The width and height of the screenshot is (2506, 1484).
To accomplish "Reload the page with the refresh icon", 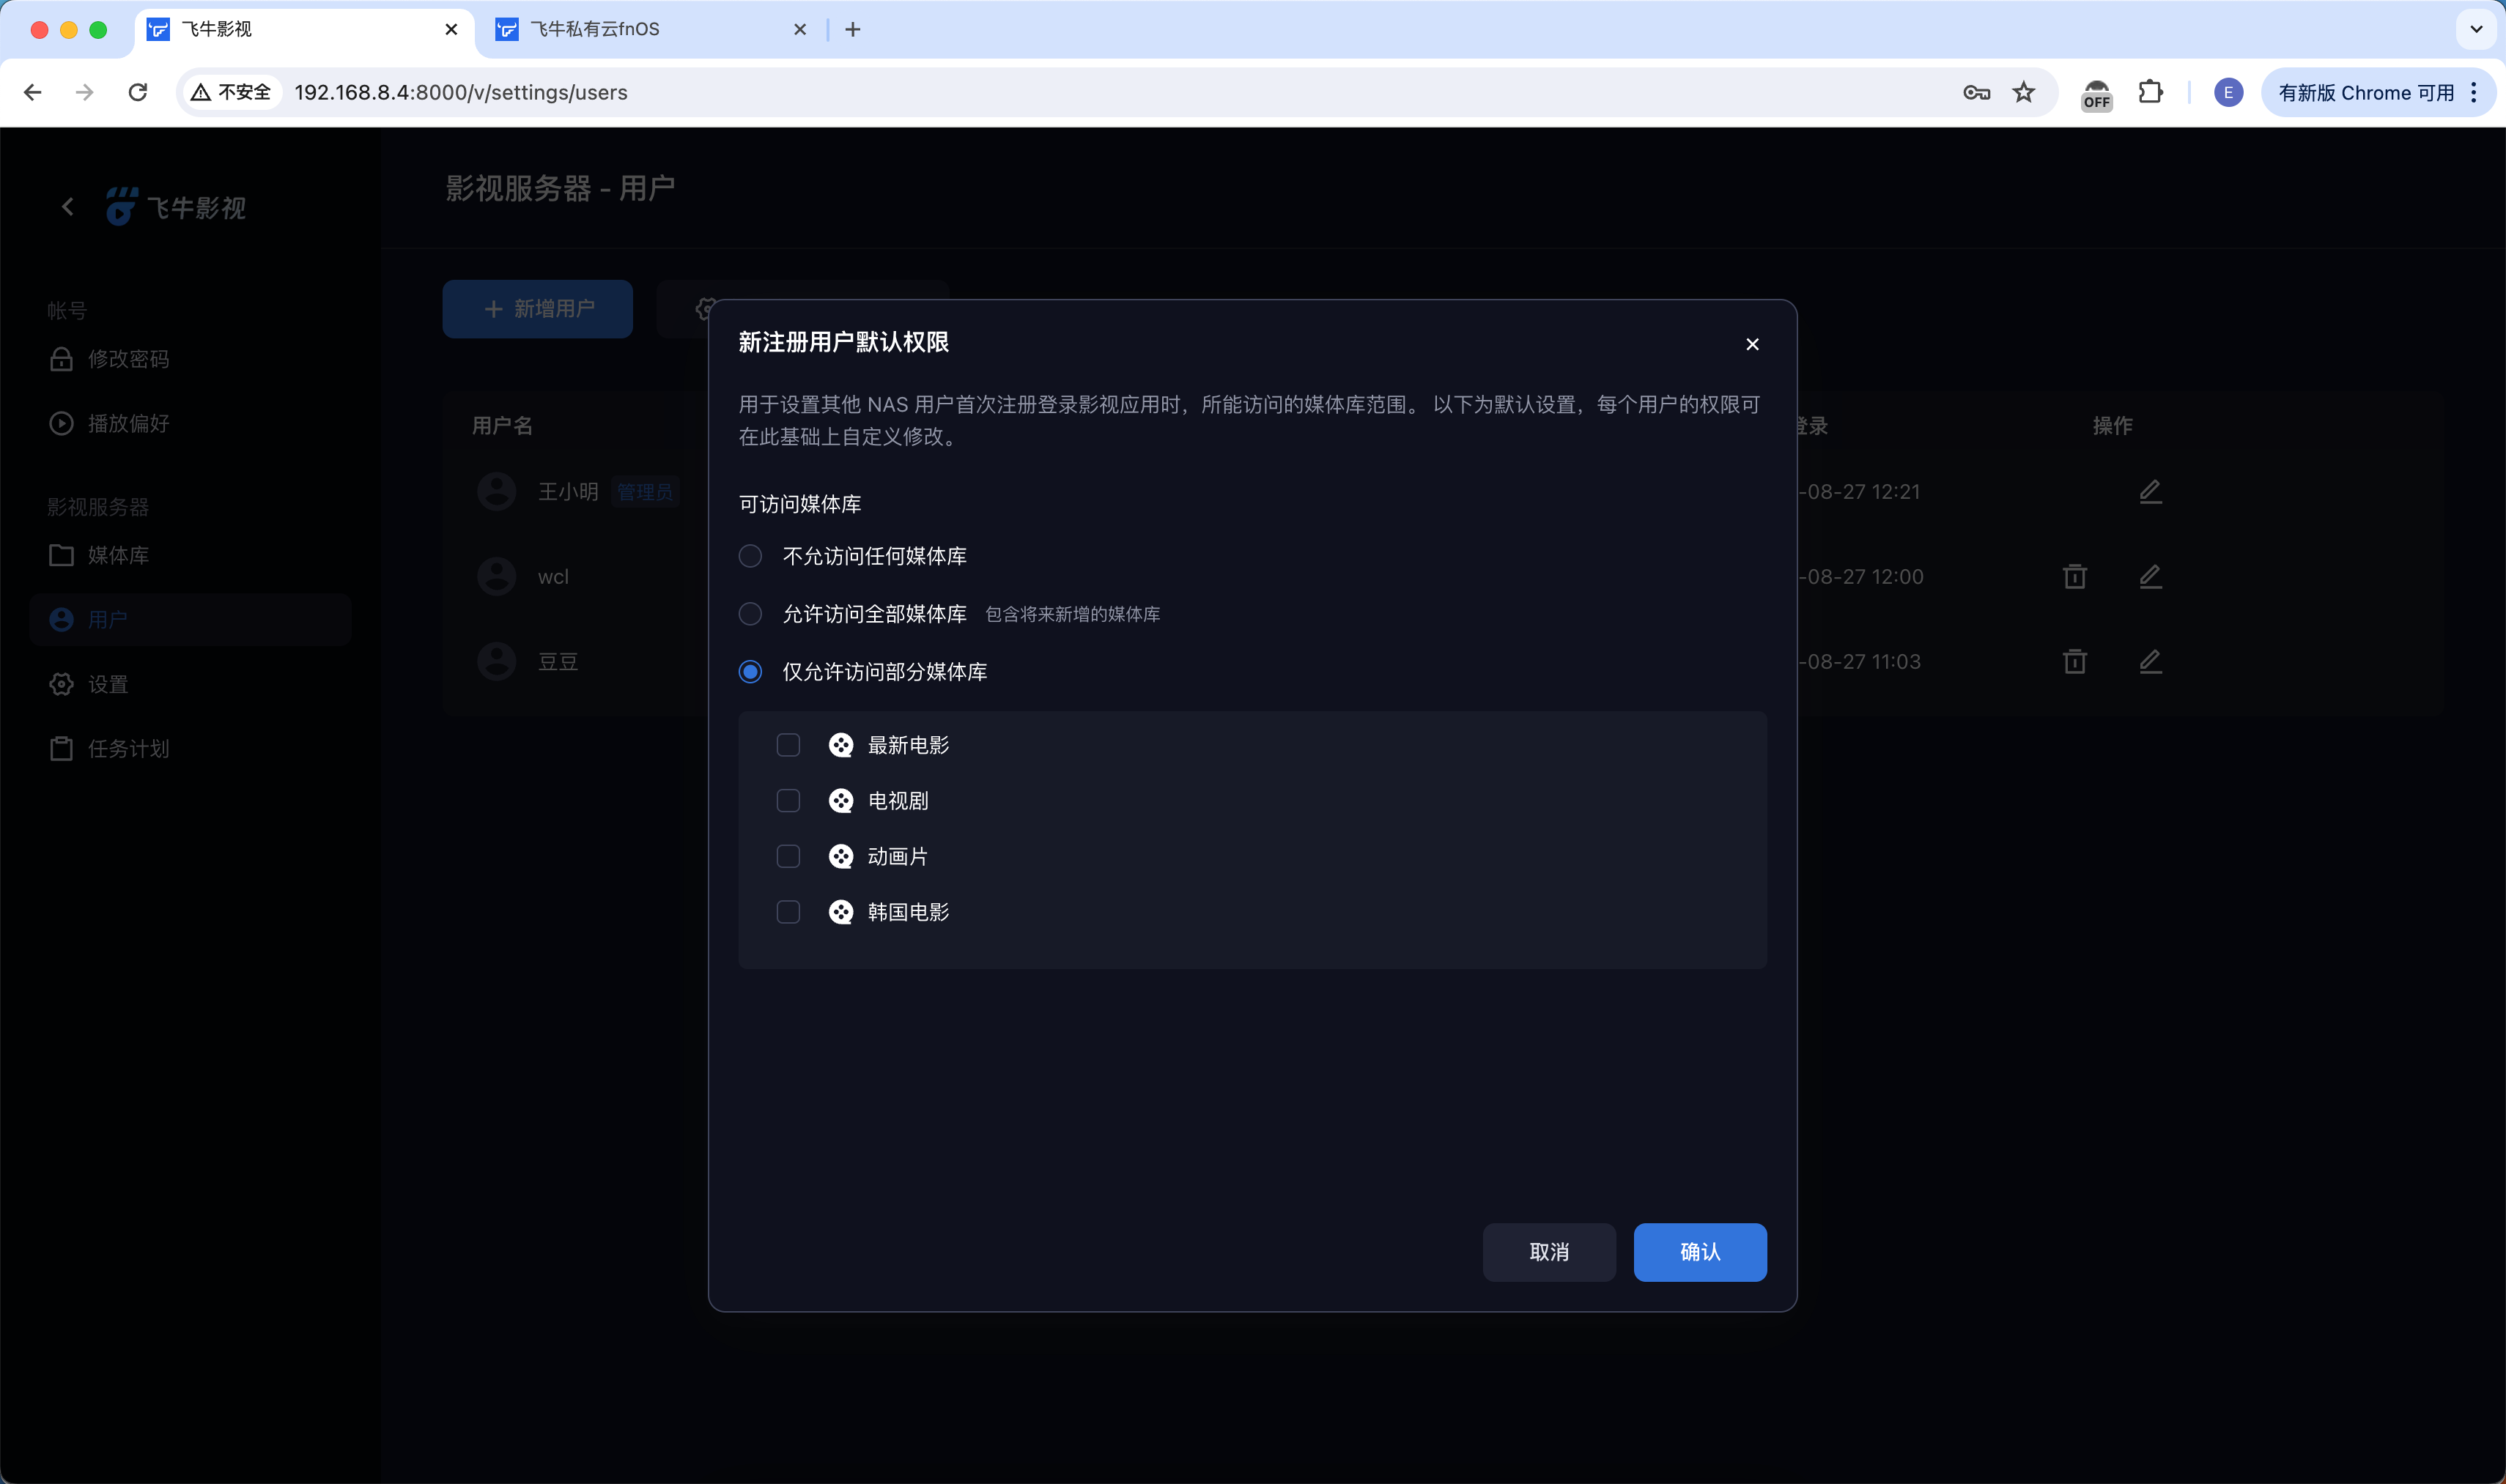I will pos(138,92).
